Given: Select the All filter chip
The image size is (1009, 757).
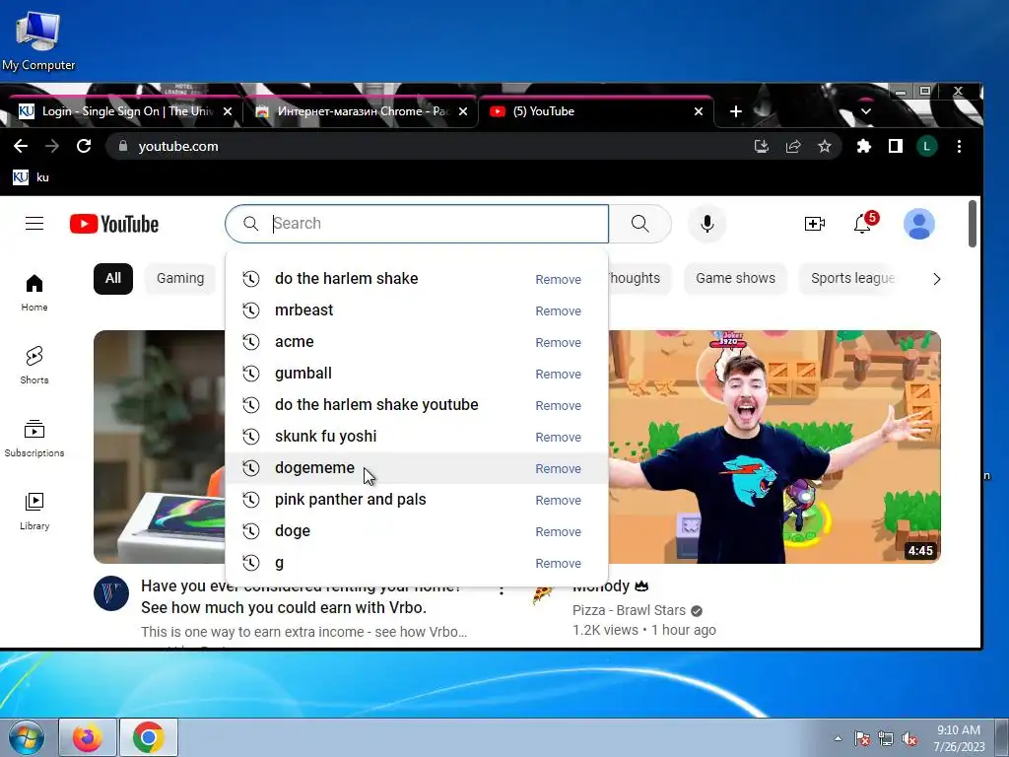Looking at the screenshot, I should [113, 279].
